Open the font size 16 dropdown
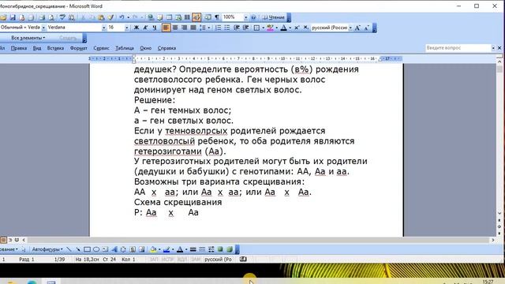Image resolution: width=505 pixels, height=284 pixels. [126, 28]
